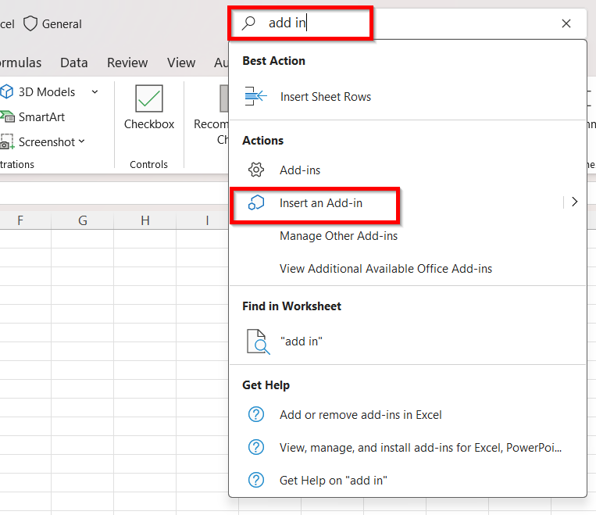Expand Insert an Add-in submenu arrow

click(x=574, y=202)
